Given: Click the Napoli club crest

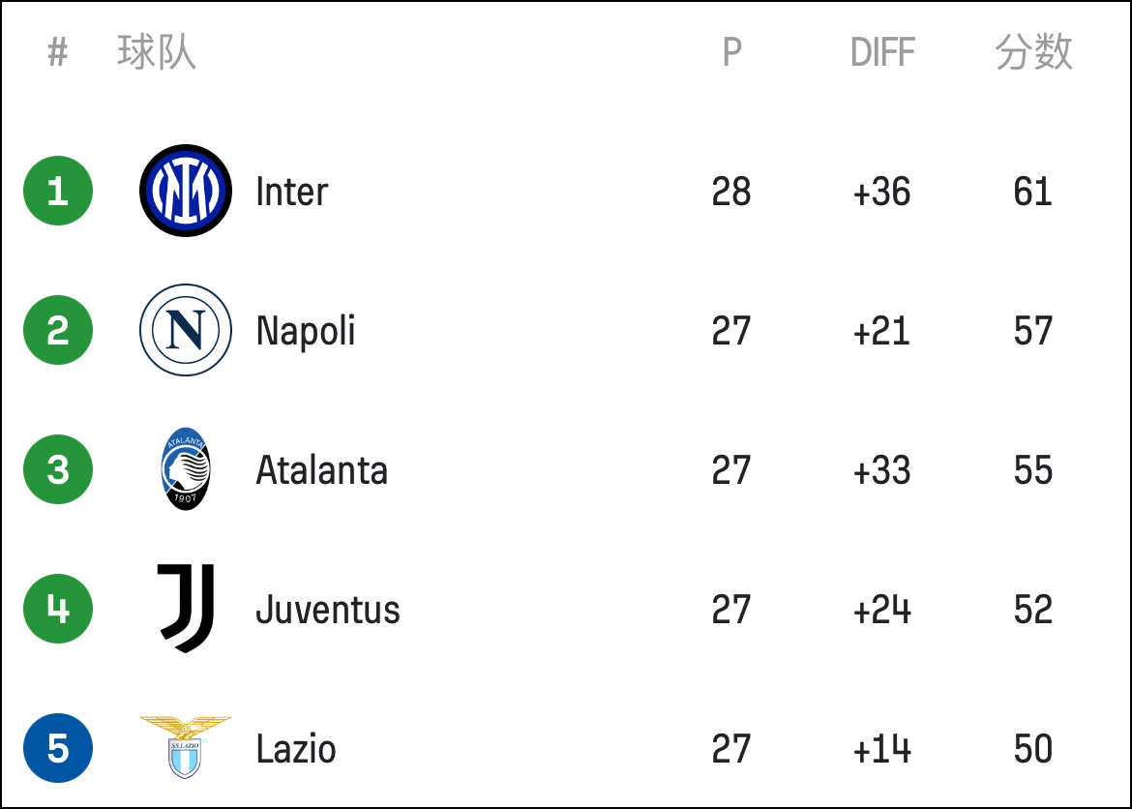Looking at the screenshot, I should [x=186, y=330].
